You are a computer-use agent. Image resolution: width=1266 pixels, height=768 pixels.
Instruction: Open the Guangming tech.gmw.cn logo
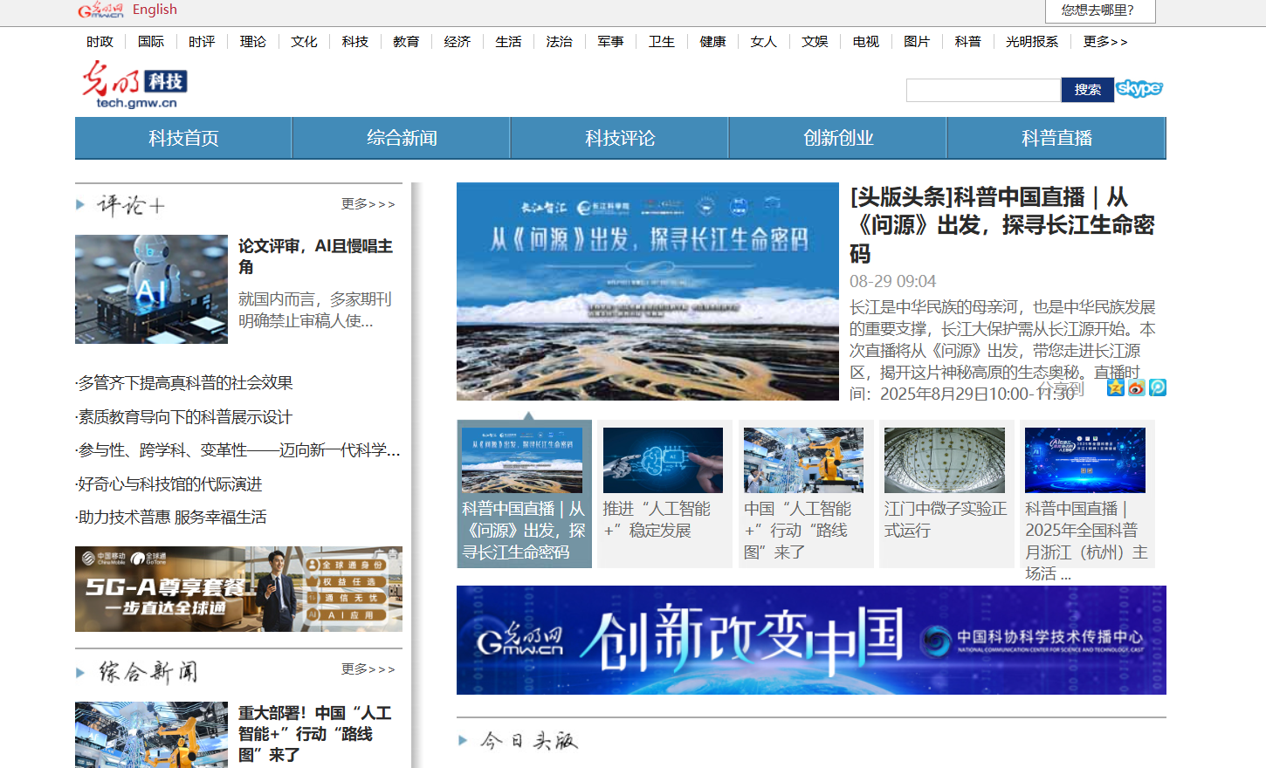click(x=134, y=85)
